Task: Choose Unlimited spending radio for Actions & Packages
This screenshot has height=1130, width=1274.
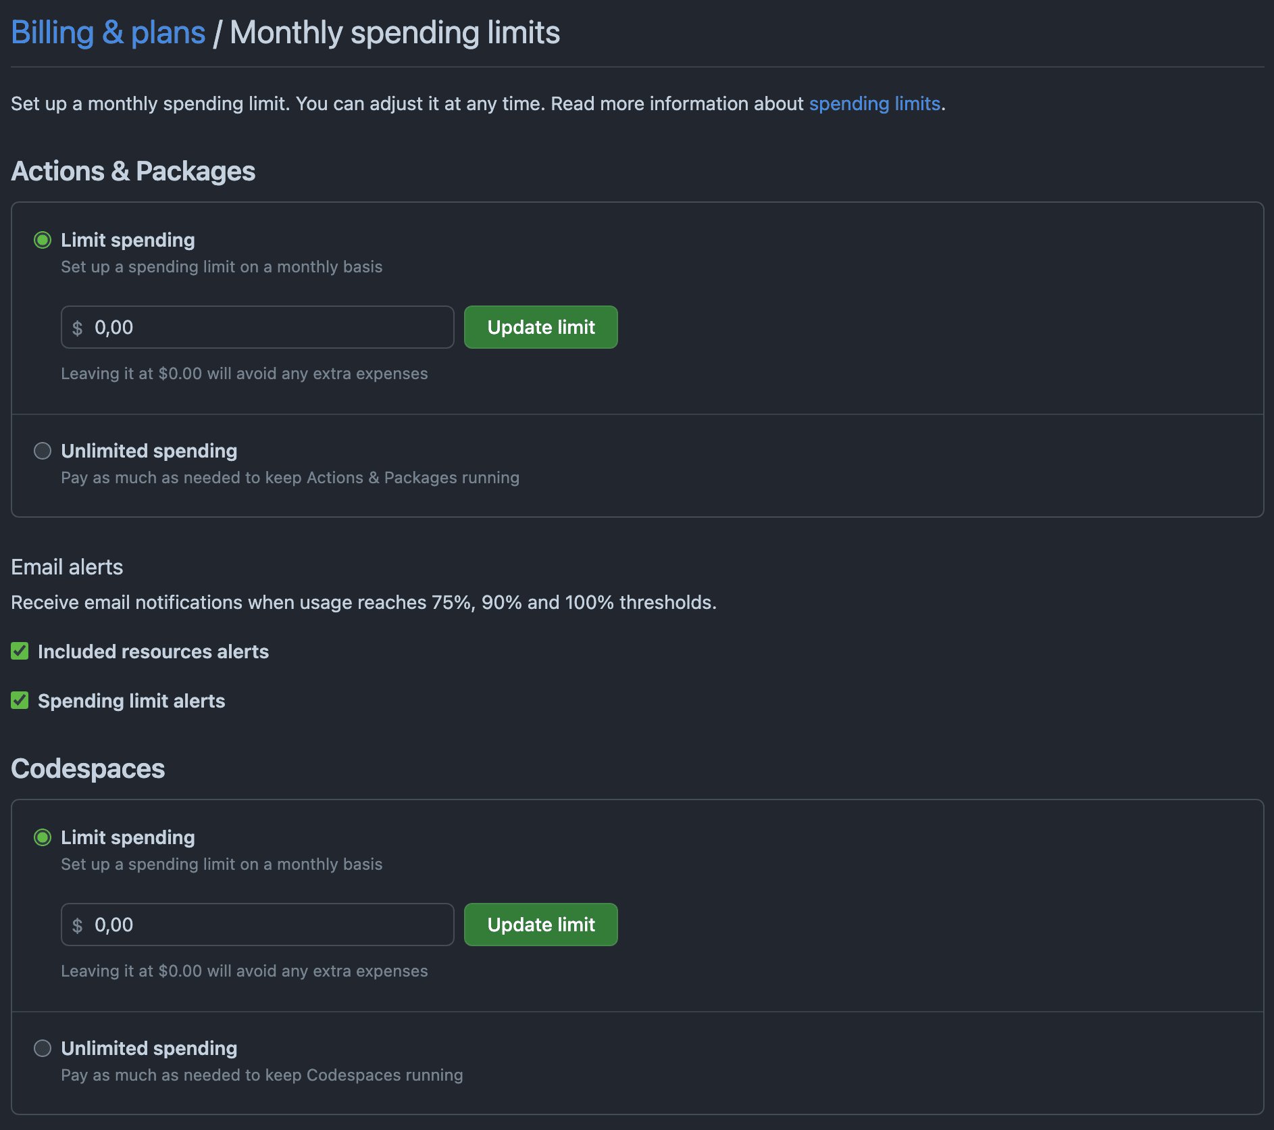Action: coord(43,451)
